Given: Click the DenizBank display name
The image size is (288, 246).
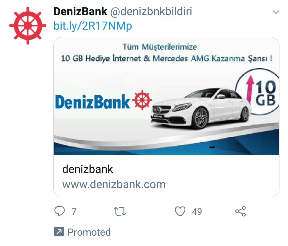Looking at the screenshot, I should click(80, 11).
